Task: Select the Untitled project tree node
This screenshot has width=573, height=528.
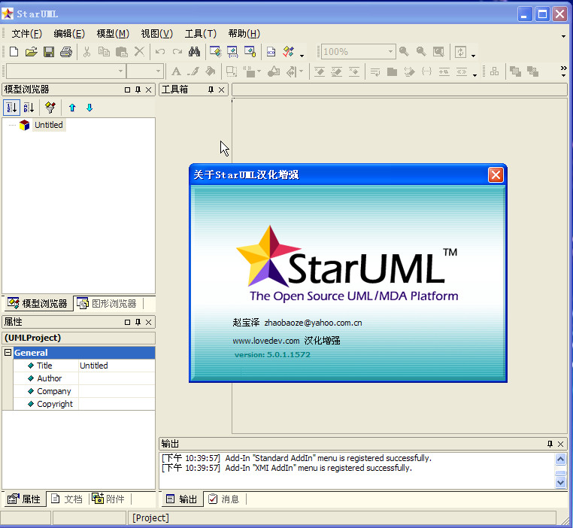Action: (48, 125)
